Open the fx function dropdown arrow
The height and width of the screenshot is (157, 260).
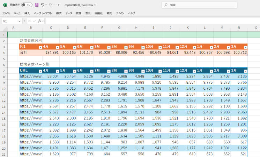coord(43,21)
